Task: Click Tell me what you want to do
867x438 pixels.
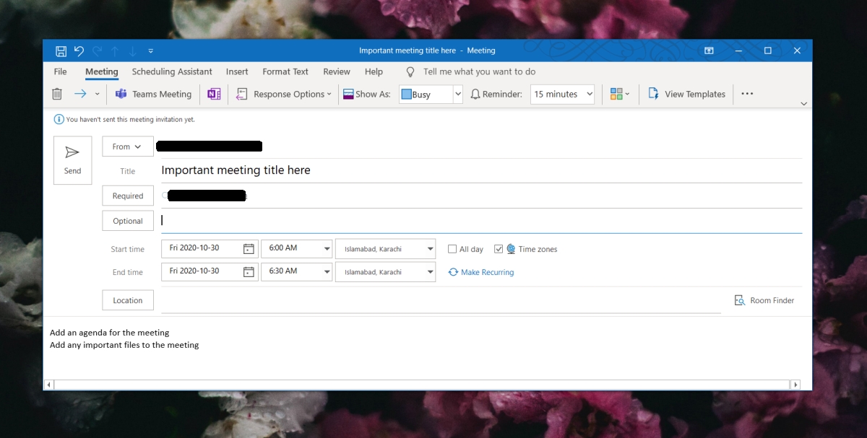Action: (x=480, y=71)
